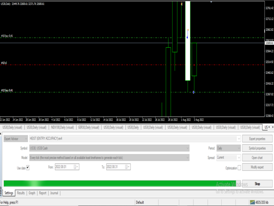Viewport: 274px width, 206px height.
Task: Click the 28 Jul 2022 date label
Action: (x=173, y=120)
